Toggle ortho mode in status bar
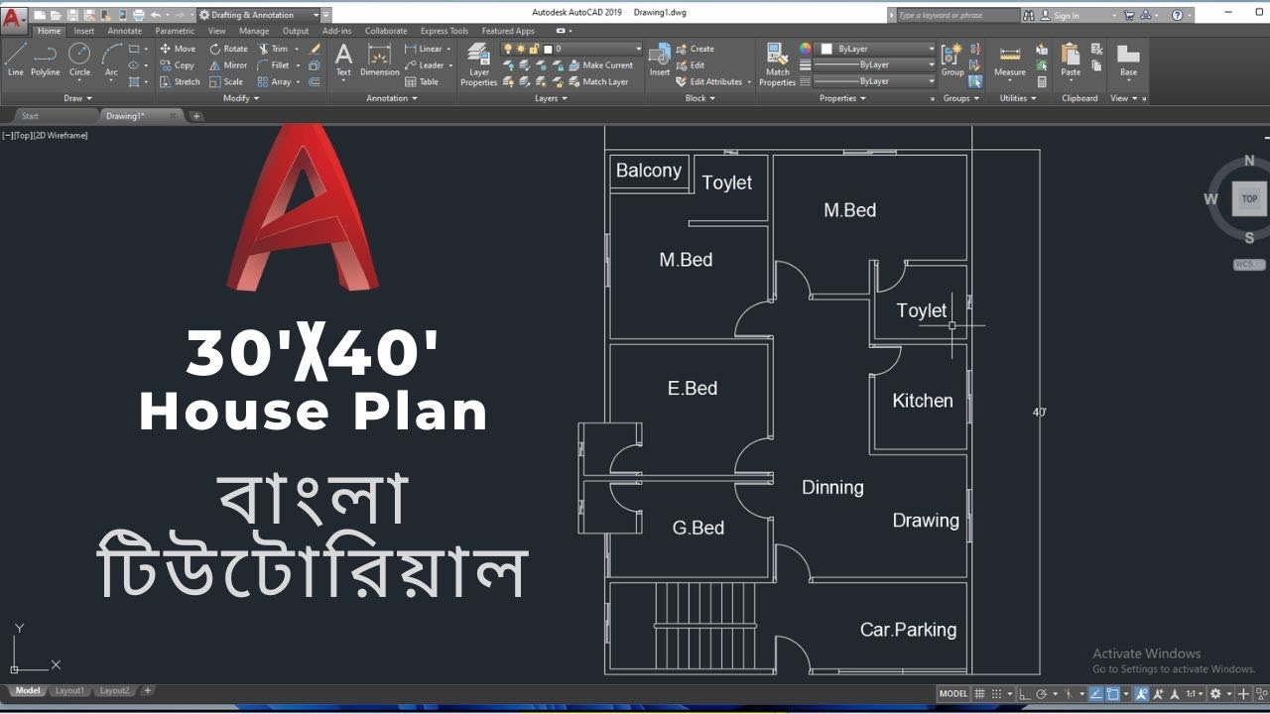Image resolution: width=1270 pixels, height=714 pixels. (x=1027, y=694)
